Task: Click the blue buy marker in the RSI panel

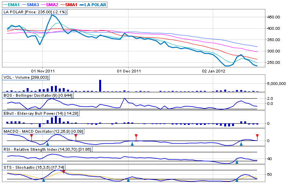Action: tap(237, 161)
